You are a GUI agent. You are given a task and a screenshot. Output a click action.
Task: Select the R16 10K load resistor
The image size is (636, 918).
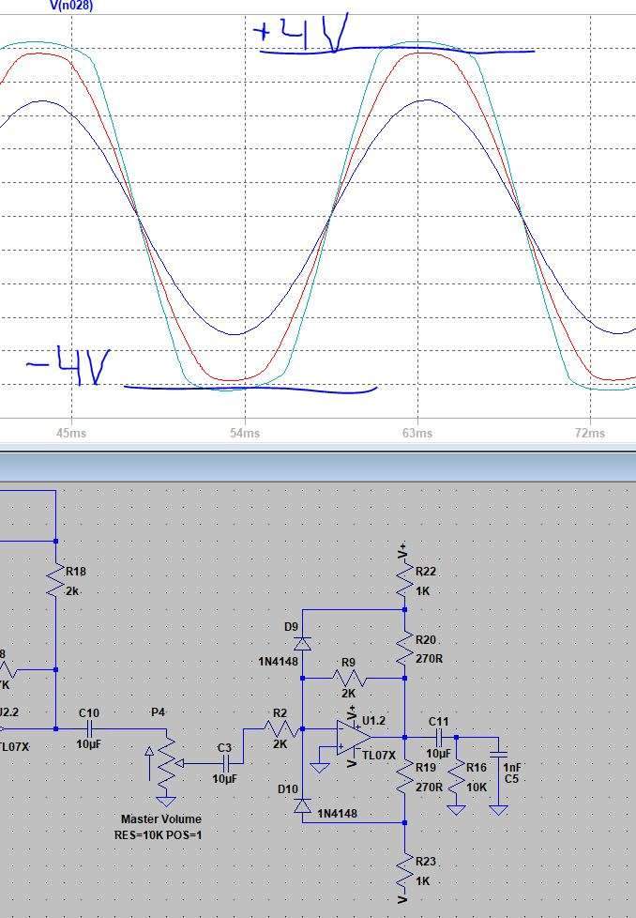point(457,779)
